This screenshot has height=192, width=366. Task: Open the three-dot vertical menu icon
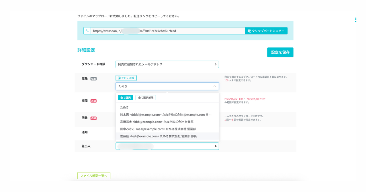pos(355,20)
